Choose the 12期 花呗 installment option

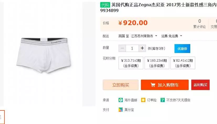pyautogui.click(x=183, y=63)
